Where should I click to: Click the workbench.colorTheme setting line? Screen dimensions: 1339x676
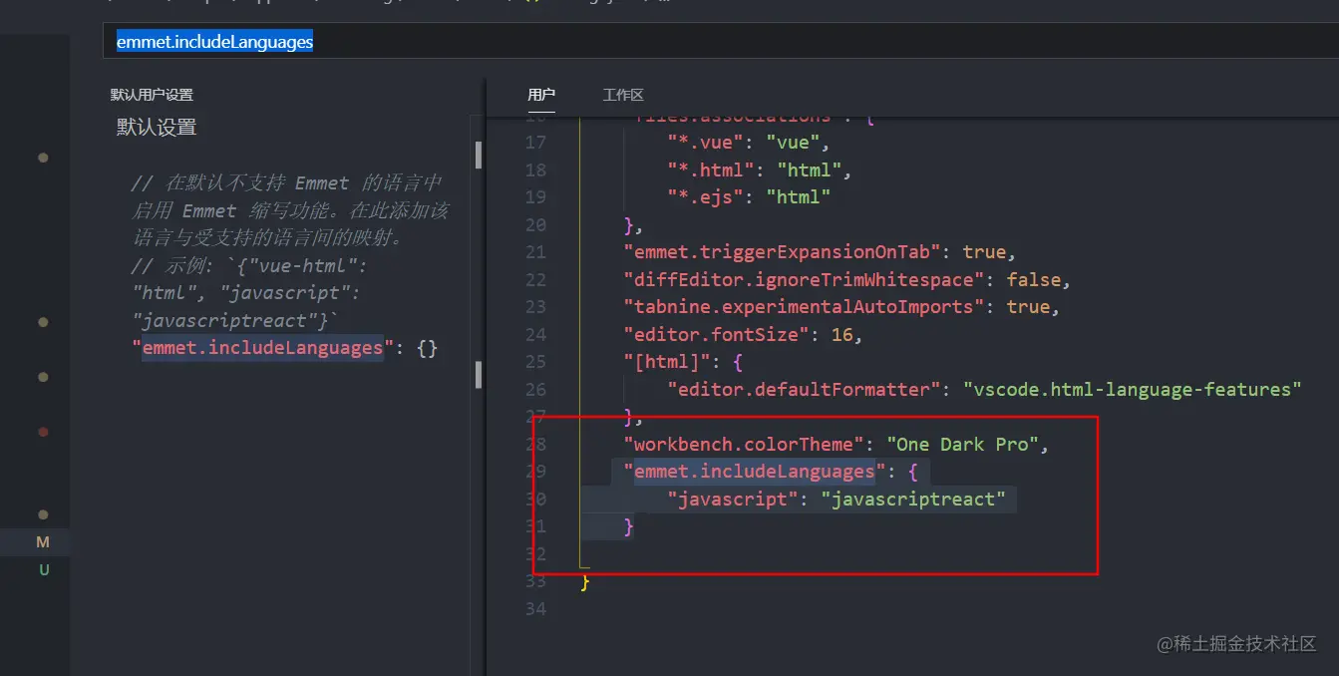(836, 445)
